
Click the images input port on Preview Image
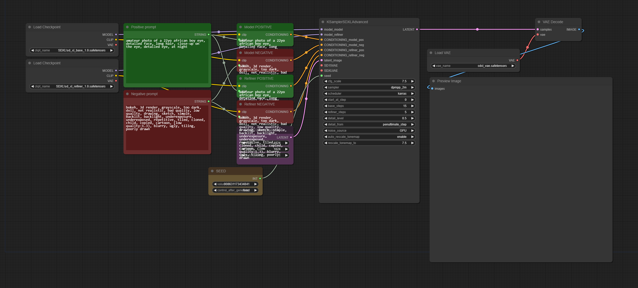click(432, 88)
